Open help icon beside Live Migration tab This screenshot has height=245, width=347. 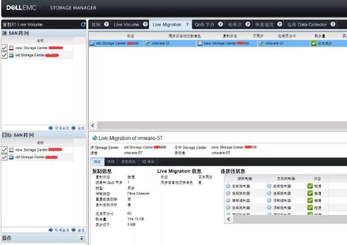pyautogui.click(x=187, y=25)
